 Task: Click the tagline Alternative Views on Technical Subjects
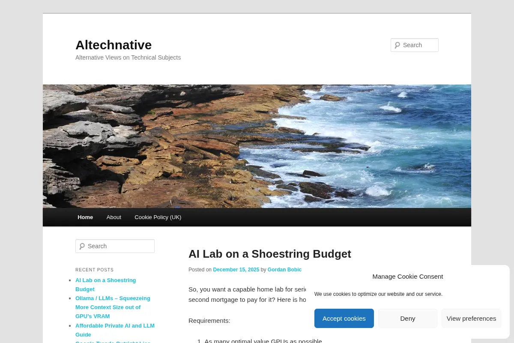[128, 57]
